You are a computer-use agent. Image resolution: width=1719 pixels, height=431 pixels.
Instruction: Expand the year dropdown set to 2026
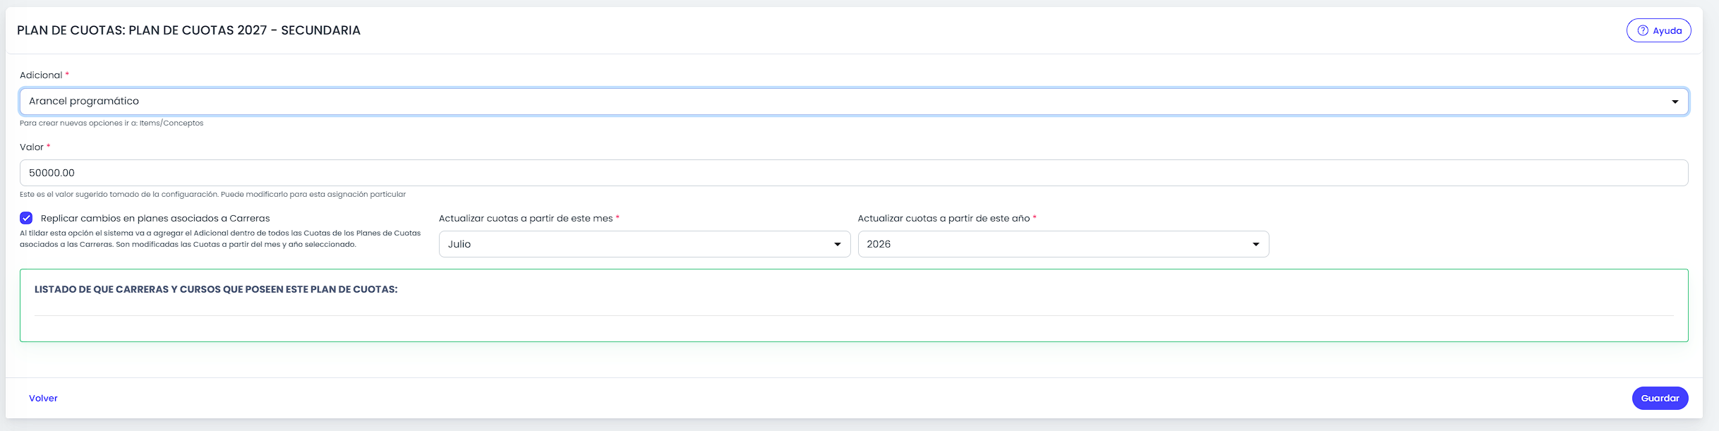pyautogui.click(x=1063, y=244)
